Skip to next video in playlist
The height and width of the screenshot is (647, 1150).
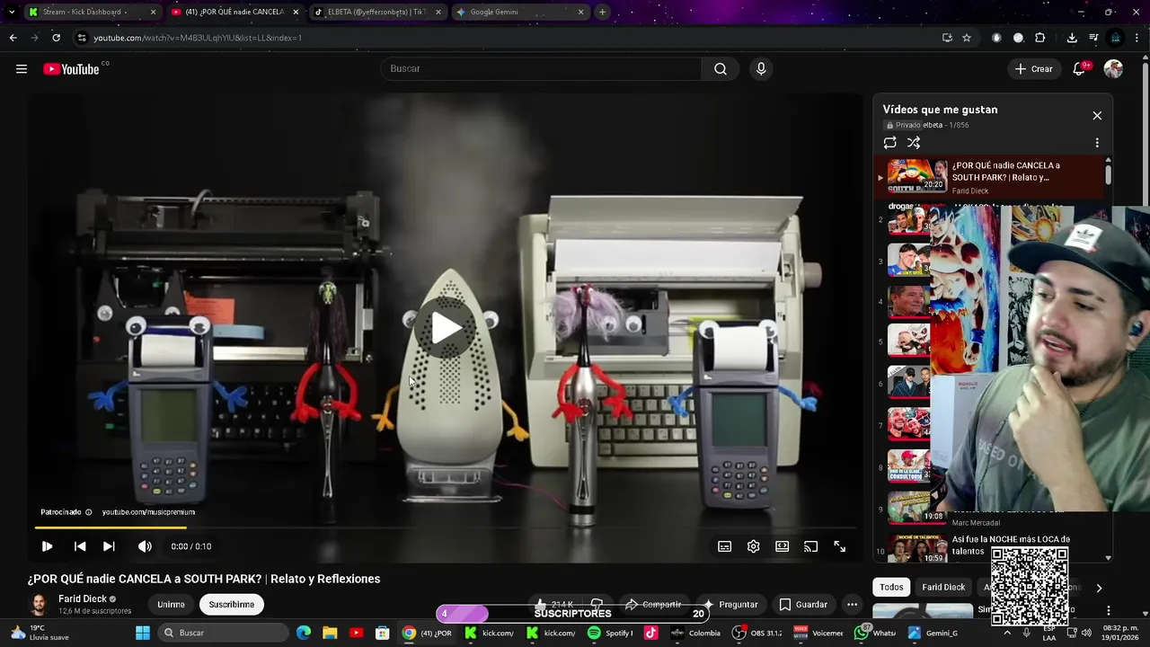point(109,546)
